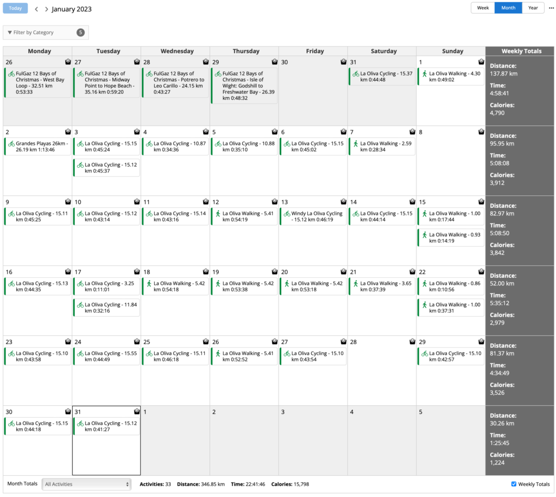Click cycling icon on Windy La Oliva activity
The height and width of the screenshot is (497, 556).
pos(287,214)
